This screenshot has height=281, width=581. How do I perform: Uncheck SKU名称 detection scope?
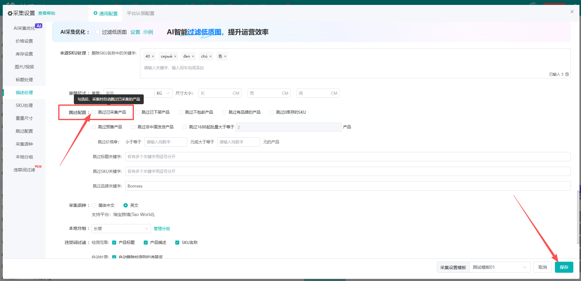(x=177, y=242)
